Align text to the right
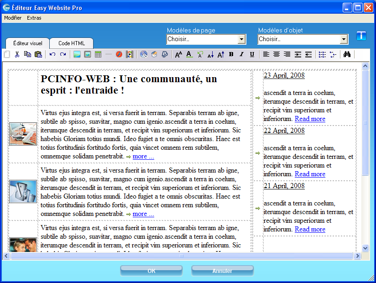Image resolution: width=376 pixels, height=283 pixels. coord(287,54)
